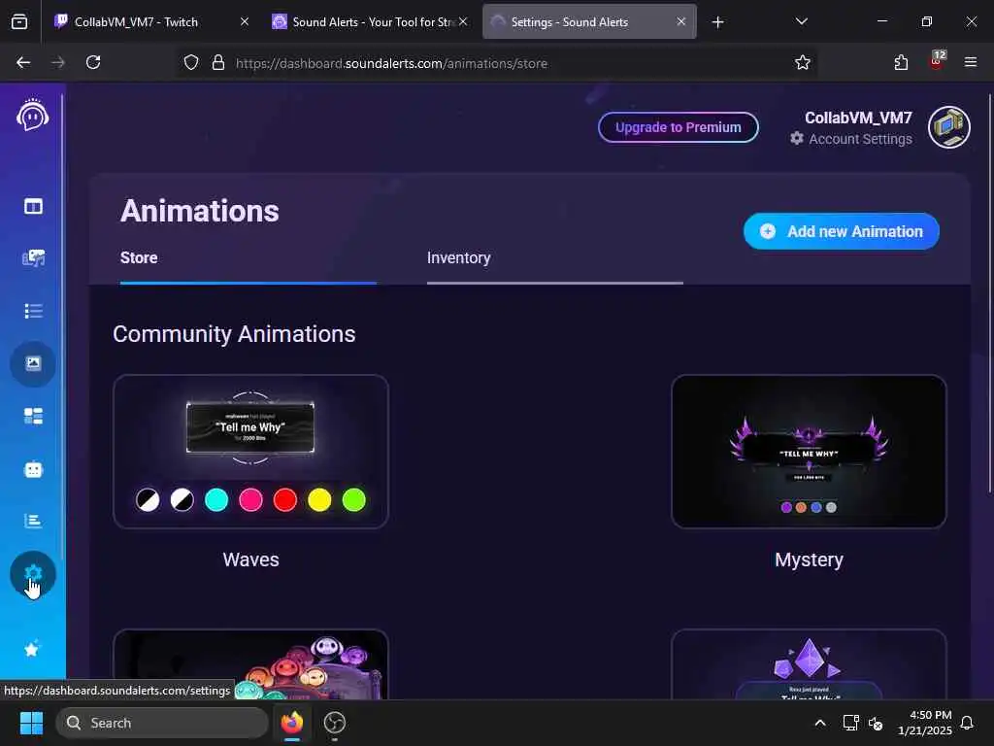Show hidden system tray icons chevron
The height and width of the screenshot is (746, 994).
pyautogui.click(x=819, y=723)
